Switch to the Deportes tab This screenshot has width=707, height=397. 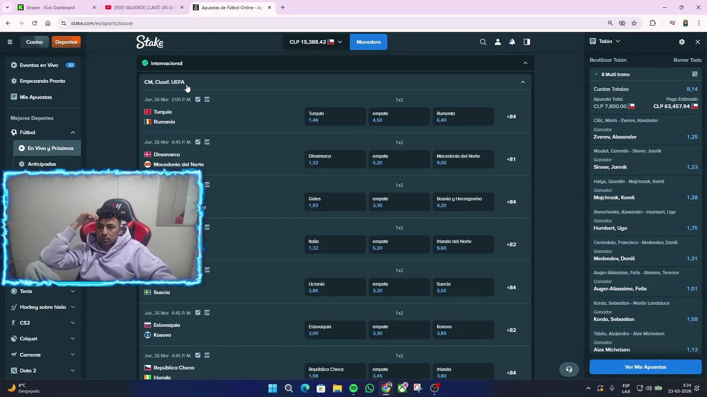[x=66, y=42]
